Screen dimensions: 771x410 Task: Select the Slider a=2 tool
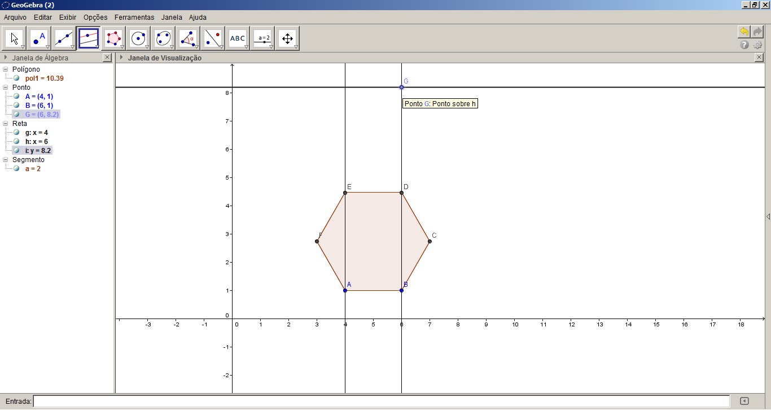263,38
